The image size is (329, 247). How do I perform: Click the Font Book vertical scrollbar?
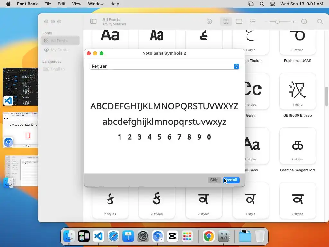[327, 96]
